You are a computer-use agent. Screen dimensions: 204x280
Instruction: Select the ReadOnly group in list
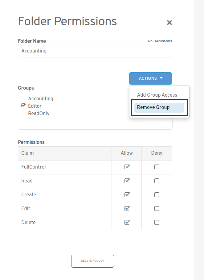point(39,114)
